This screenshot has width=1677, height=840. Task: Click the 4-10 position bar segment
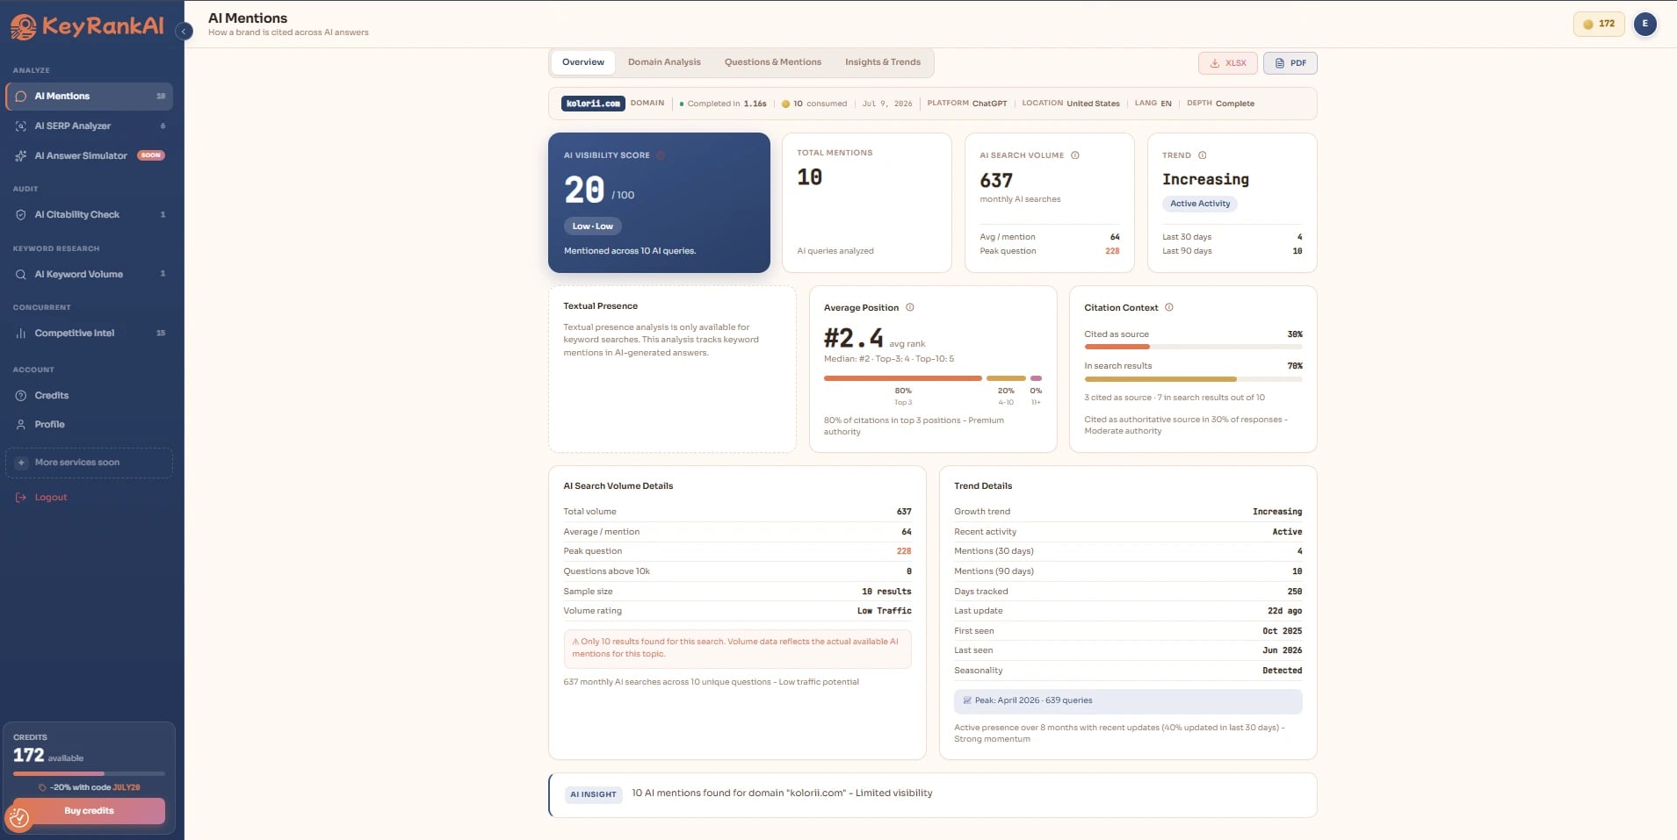tap(1006, 378)
